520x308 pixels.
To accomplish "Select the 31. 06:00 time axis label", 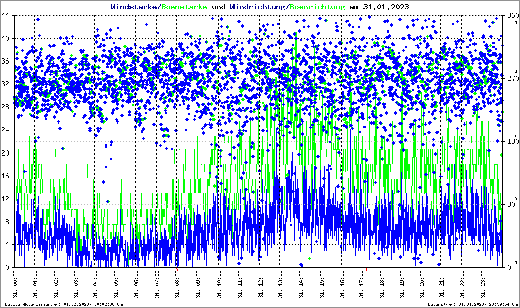I will coord(137,285).
